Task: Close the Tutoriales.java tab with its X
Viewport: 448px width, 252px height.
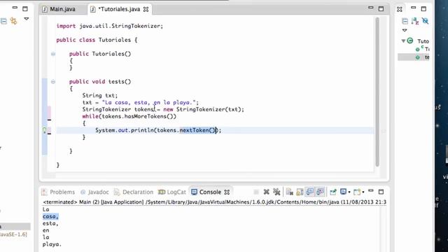Action: [x=146, y=9]
